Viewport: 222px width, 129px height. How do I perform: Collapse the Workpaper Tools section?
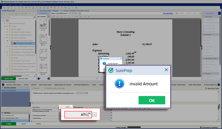tap(204, 58)
